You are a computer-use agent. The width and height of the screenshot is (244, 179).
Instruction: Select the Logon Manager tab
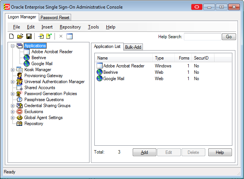22,17
